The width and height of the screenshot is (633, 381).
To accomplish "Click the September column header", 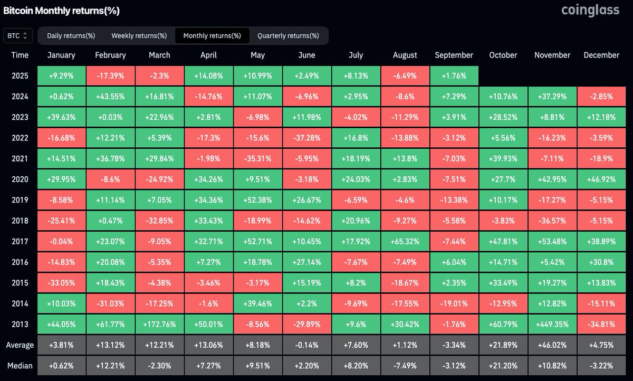I will pyautogui.click(x=454, y=55).
